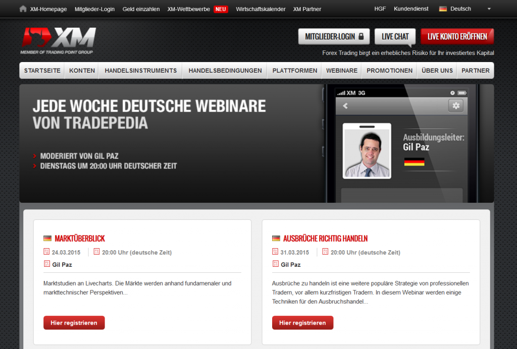Open the Partner menu tab
The width and height of the screenshot is (517, 349).
476,71
